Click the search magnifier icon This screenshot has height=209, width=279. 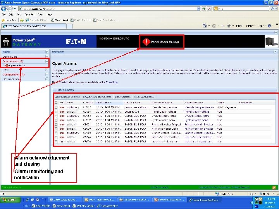[272, 9]
